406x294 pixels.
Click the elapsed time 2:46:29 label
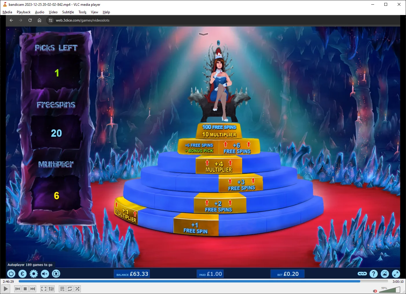tap(8, 282)
